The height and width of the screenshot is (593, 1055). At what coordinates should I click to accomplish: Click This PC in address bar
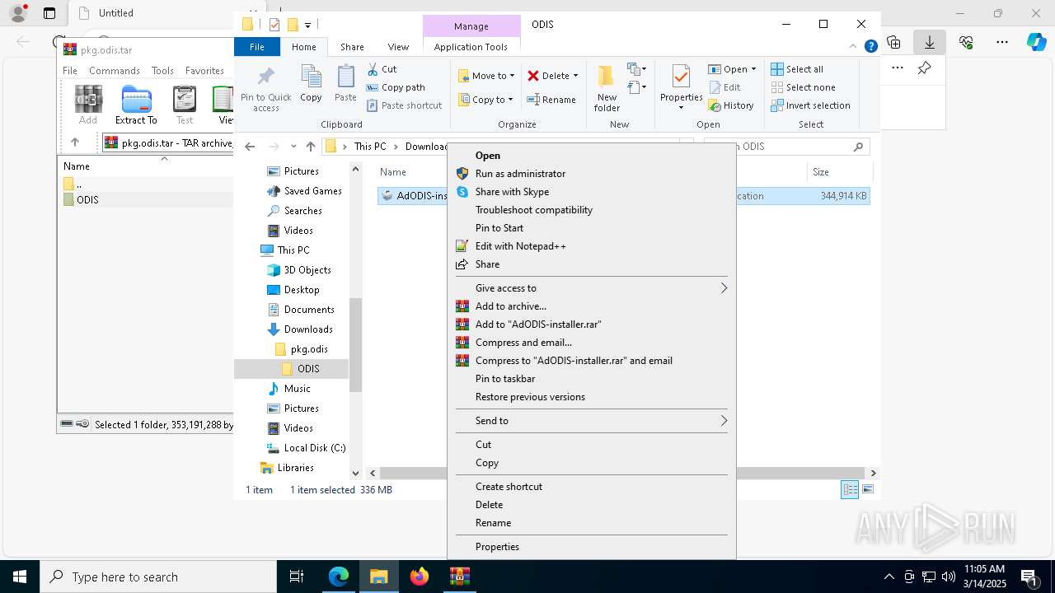click(x=370, y=147)
